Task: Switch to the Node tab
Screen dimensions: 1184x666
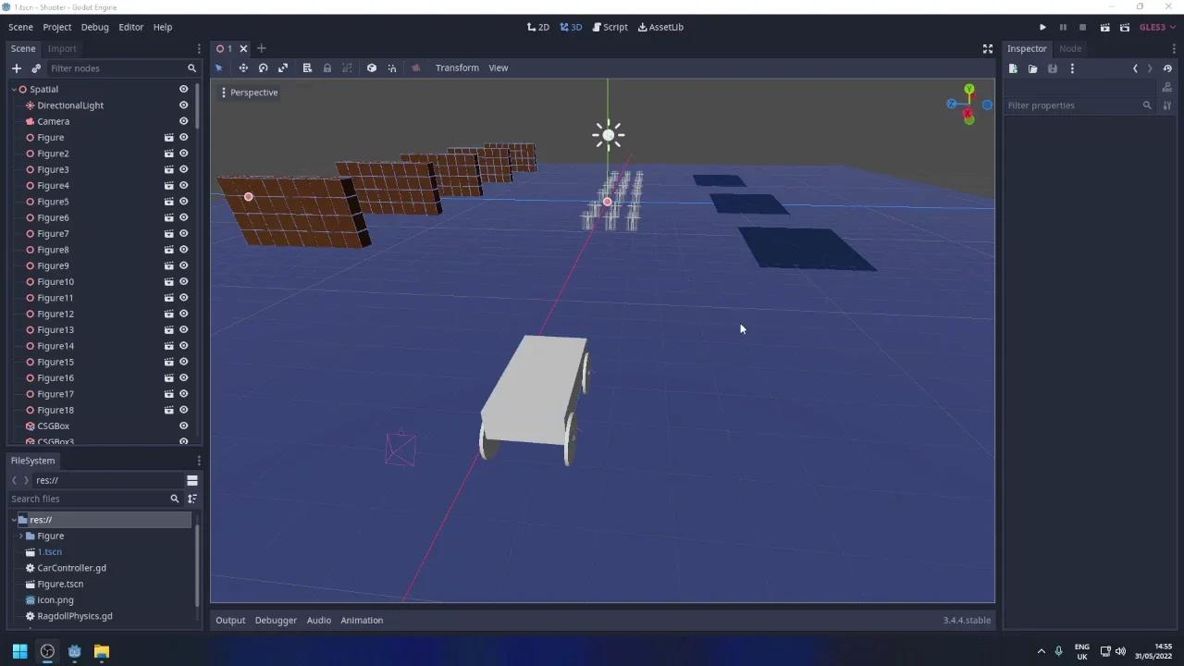Action: pyautogui.click(x=1070, y=49)
